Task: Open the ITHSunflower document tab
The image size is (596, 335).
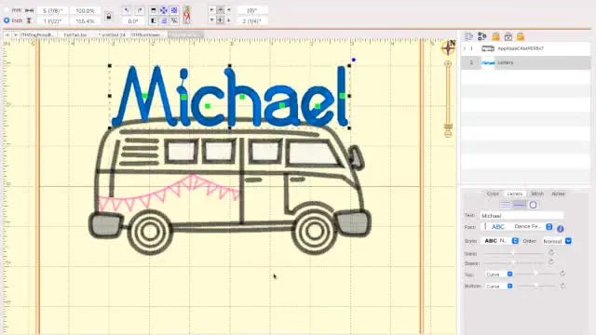Action: tap(146, 34)
